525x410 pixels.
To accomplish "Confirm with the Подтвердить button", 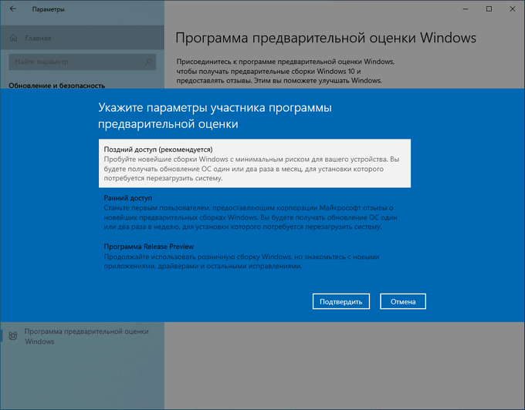I will pyautogui.click(x=340, y=301).
